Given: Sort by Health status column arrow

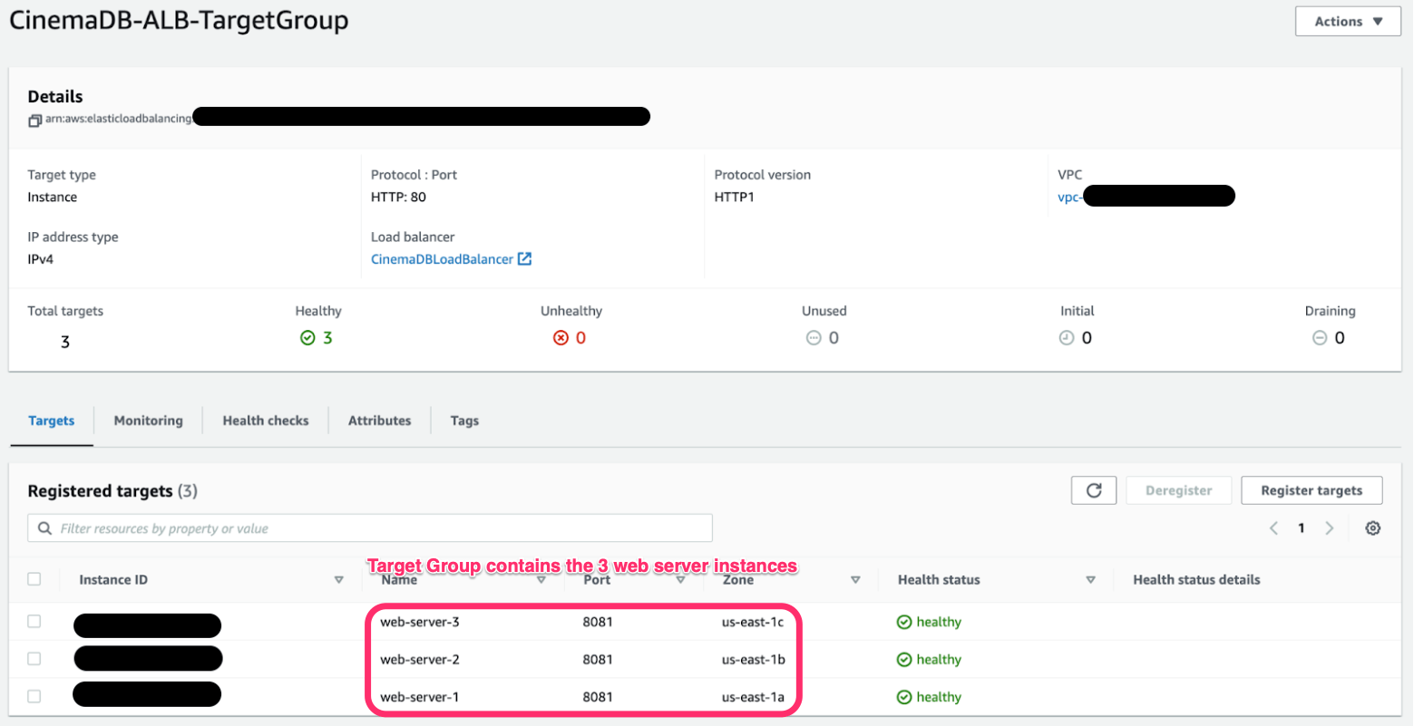Looking at the screenshot, I should point(1090,580).
